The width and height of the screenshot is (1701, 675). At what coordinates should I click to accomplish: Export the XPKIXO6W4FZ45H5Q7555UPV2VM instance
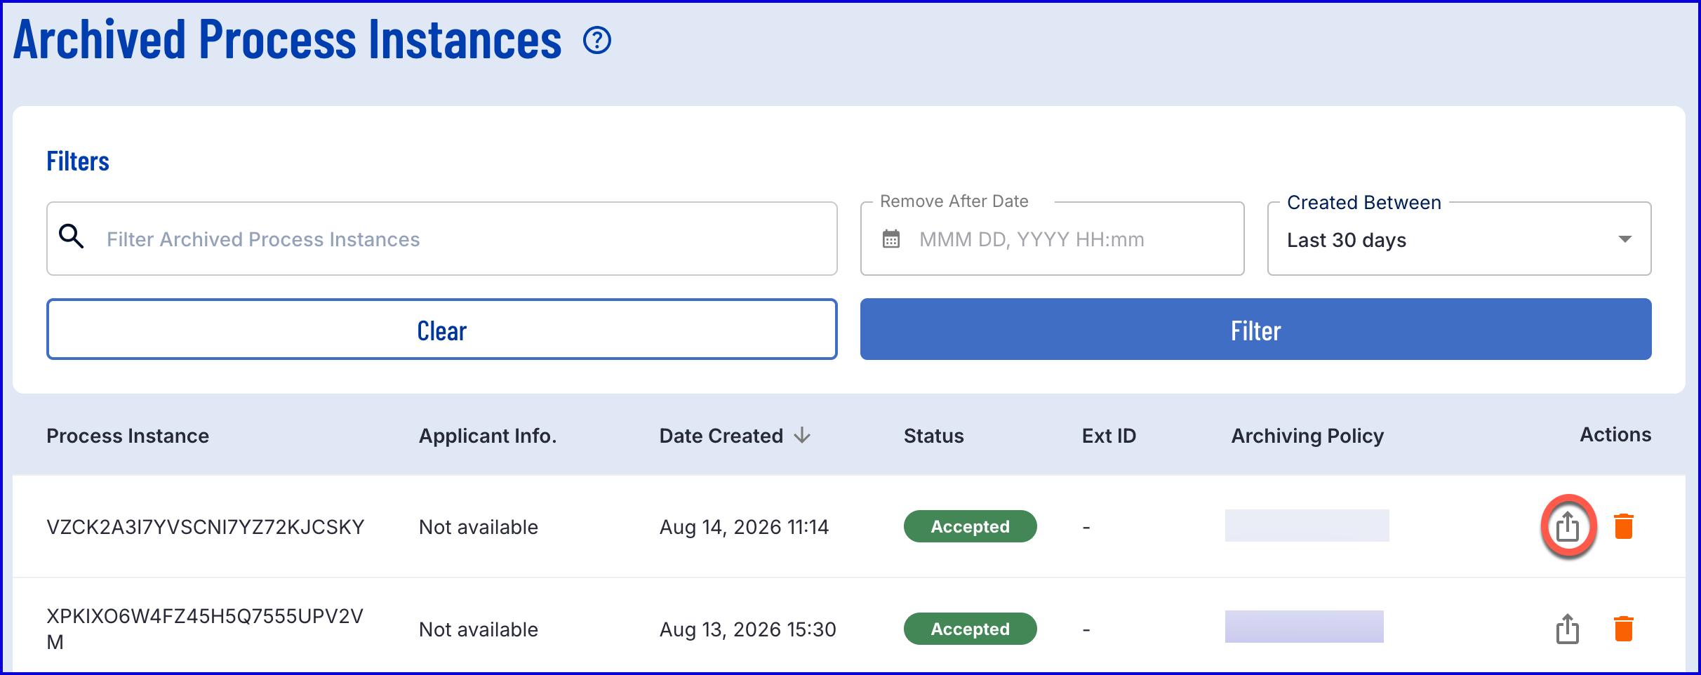1568,629
